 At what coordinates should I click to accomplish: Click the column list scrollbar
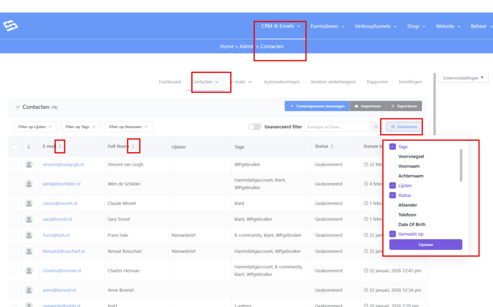(461, 165)
